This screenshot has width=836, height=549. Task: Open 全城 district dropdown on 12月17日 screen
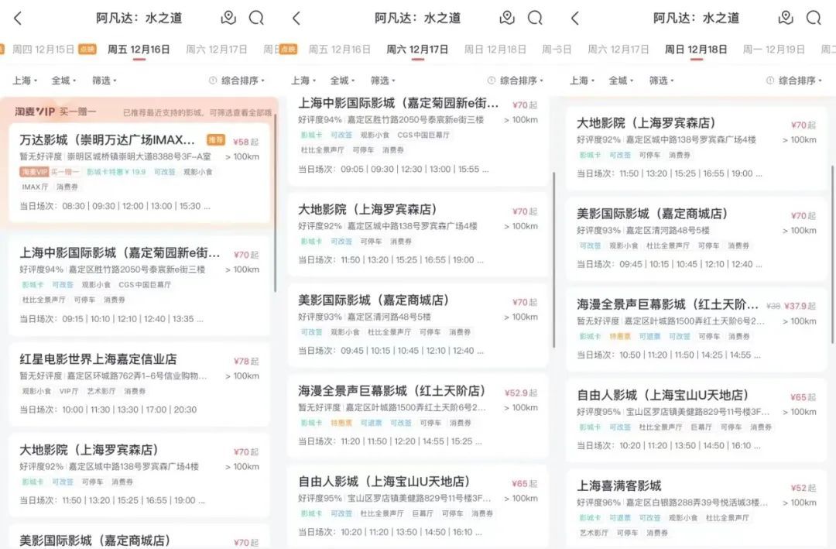[342, 81]
